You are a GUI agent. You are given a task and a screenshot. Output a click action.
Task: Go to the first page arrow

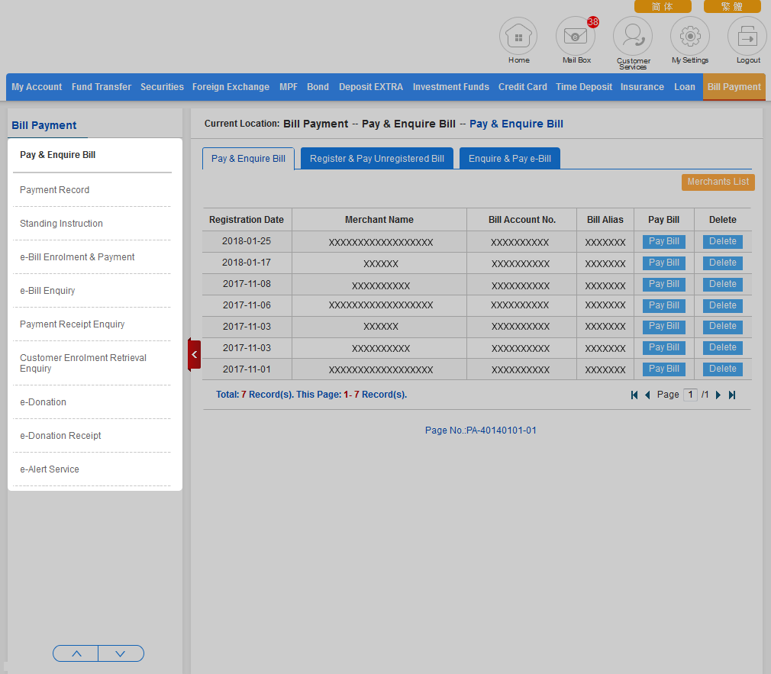(634, 395)
